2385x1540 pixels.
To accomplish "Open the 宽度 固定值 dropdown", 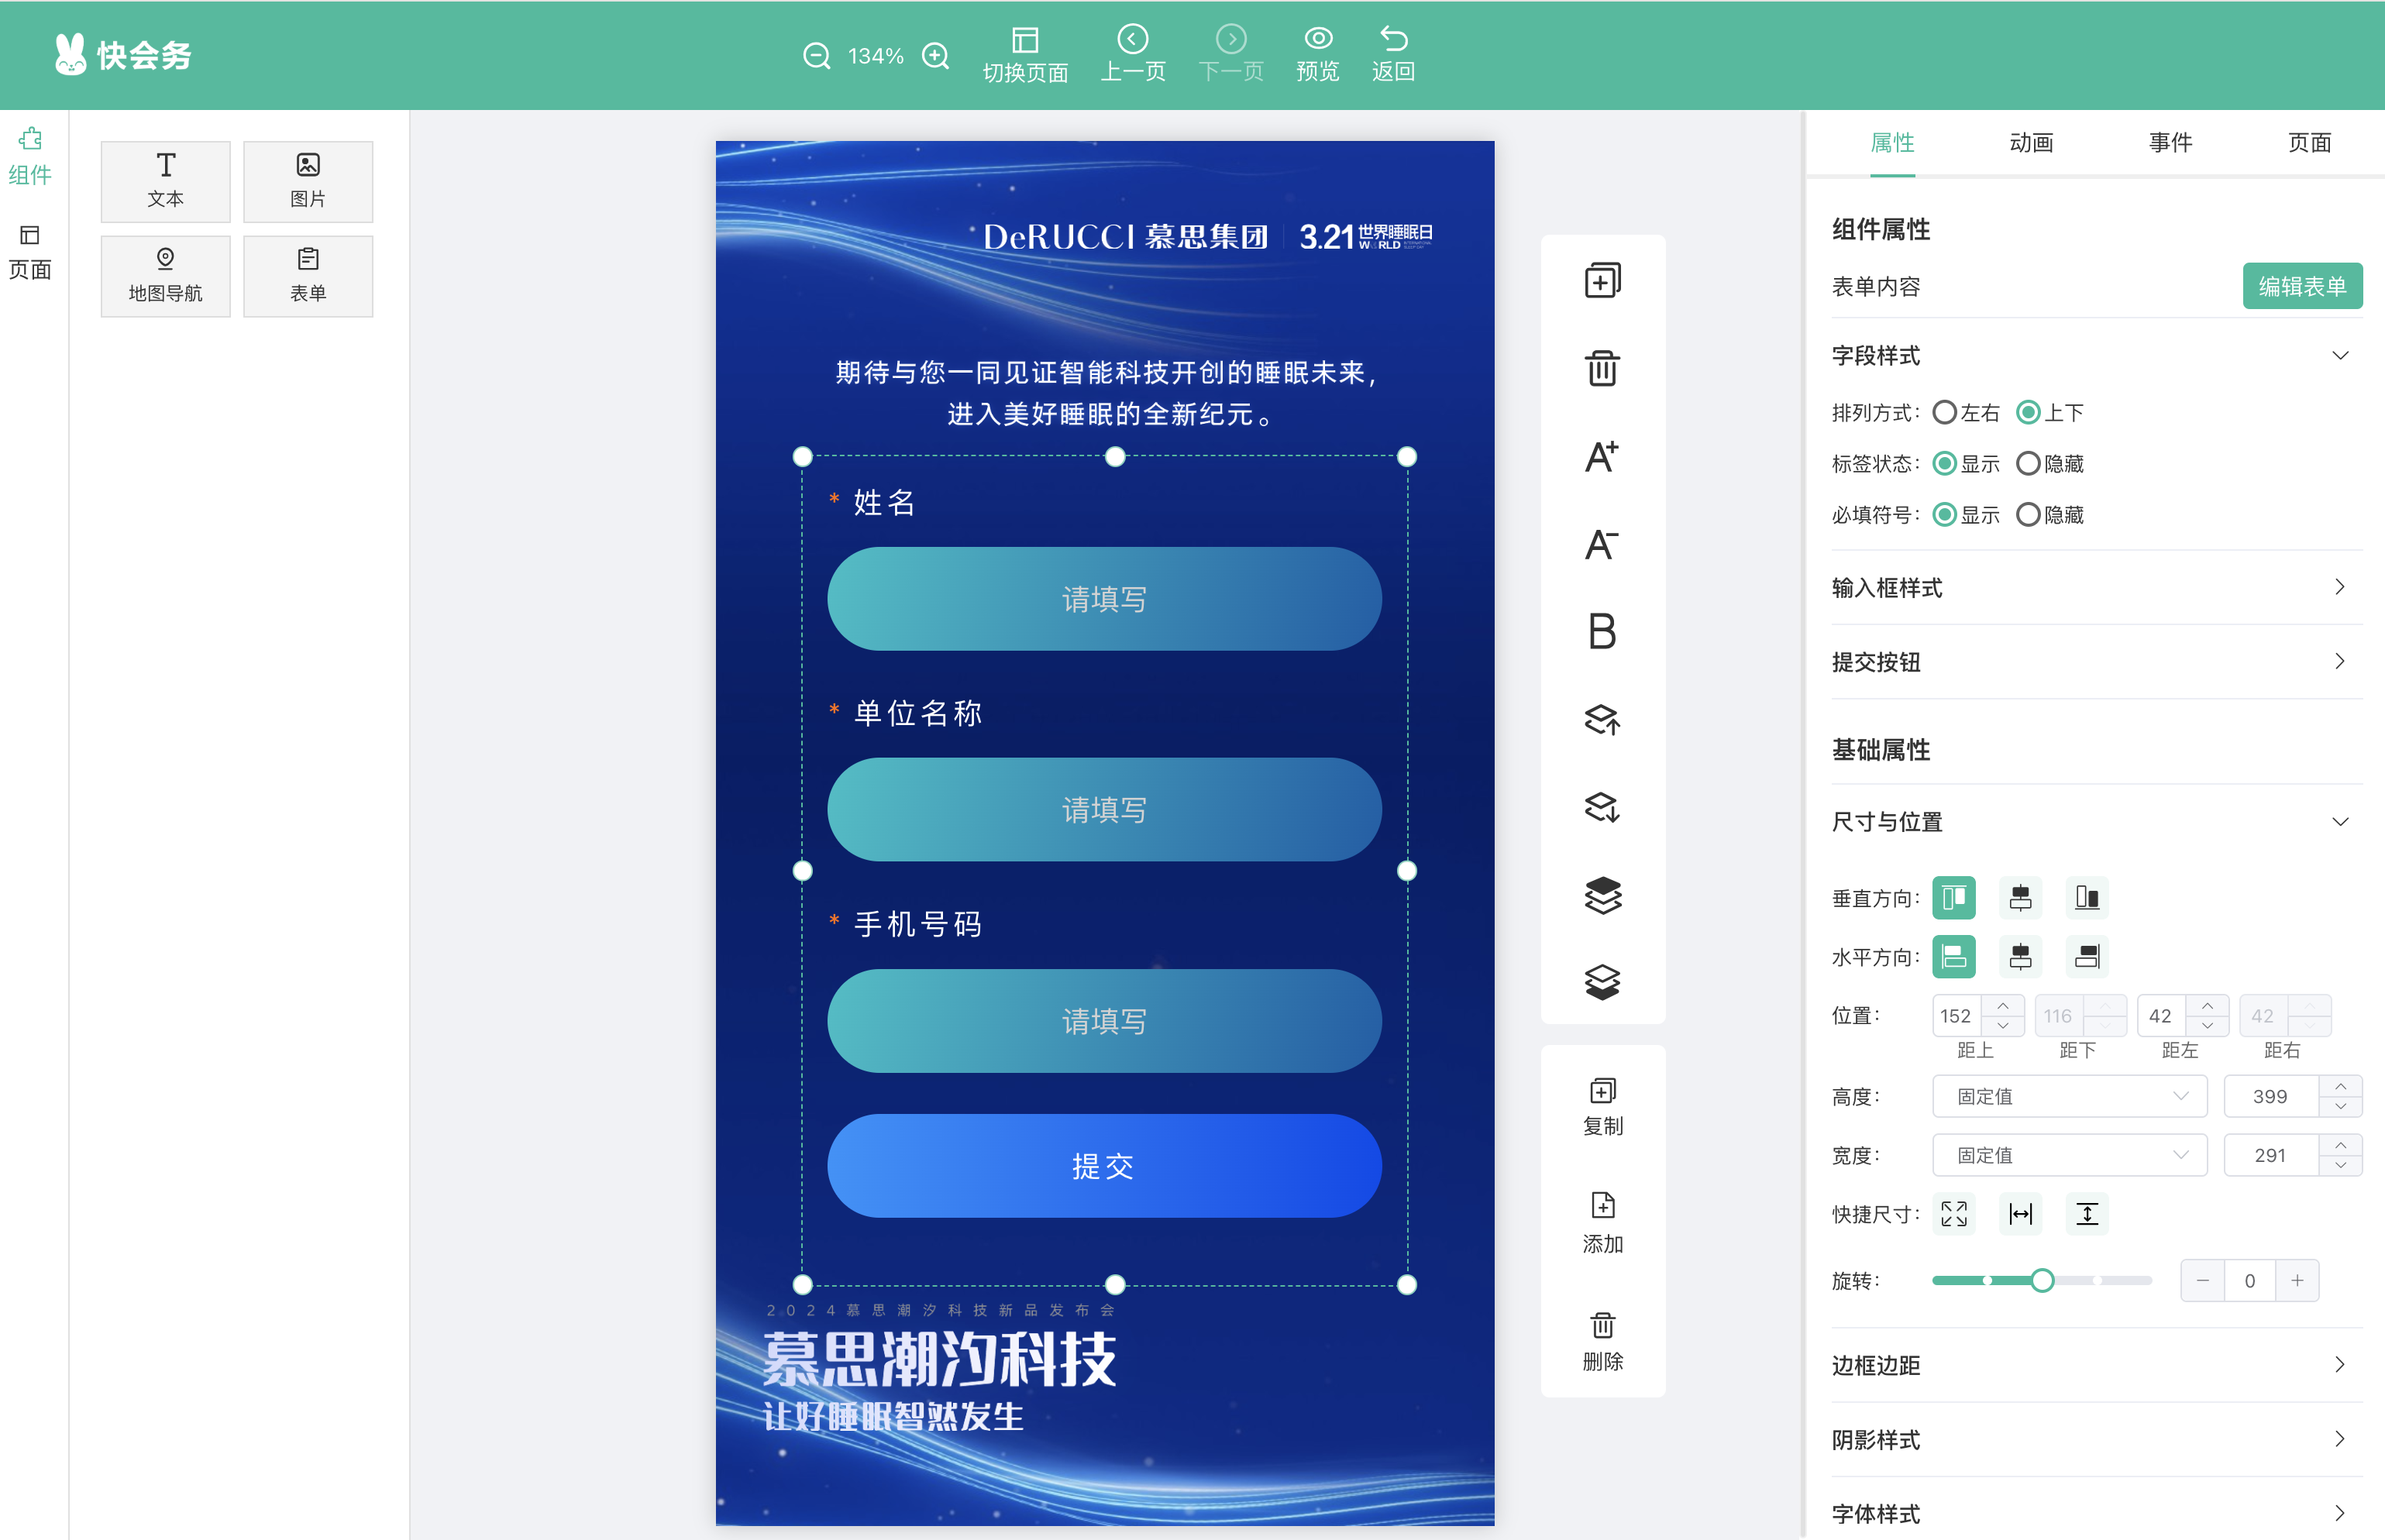I will [2069, 1155].
